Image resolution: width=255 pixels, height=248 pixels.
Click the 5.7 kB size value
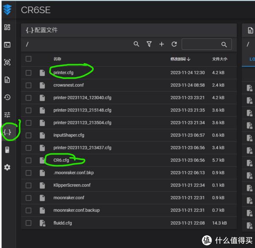pos(218,160)
